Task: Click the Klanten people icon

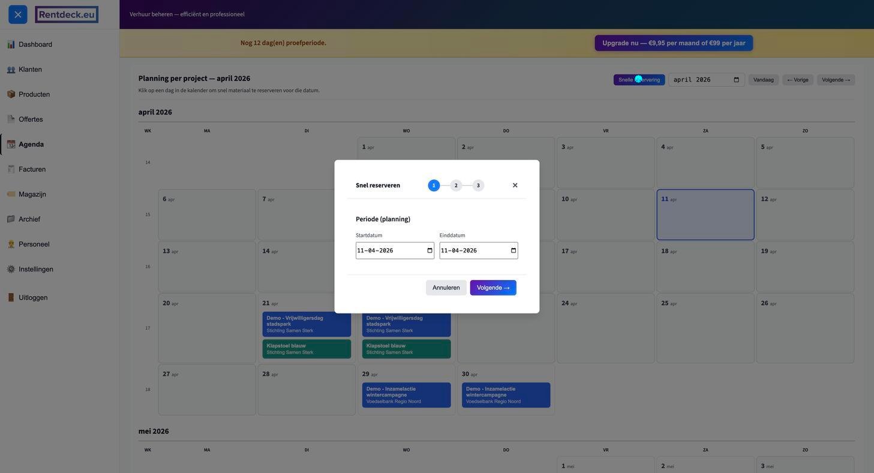Action: pyautogui.click(x=11, y=70)
